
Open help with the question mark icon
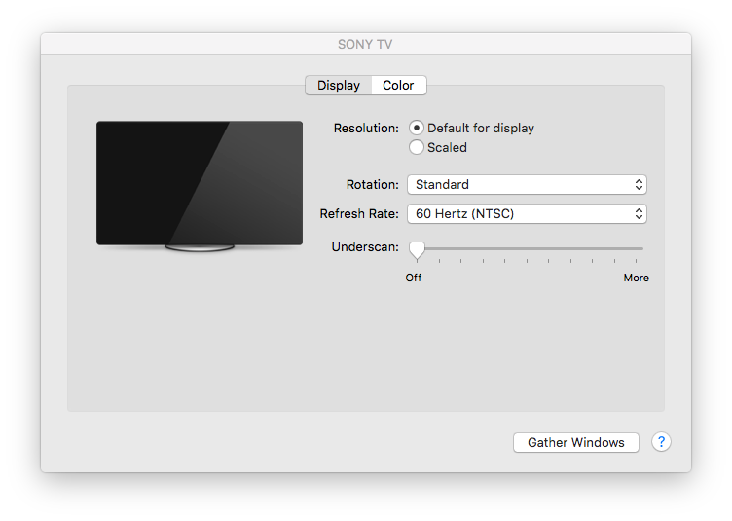[x=661, y=442]
